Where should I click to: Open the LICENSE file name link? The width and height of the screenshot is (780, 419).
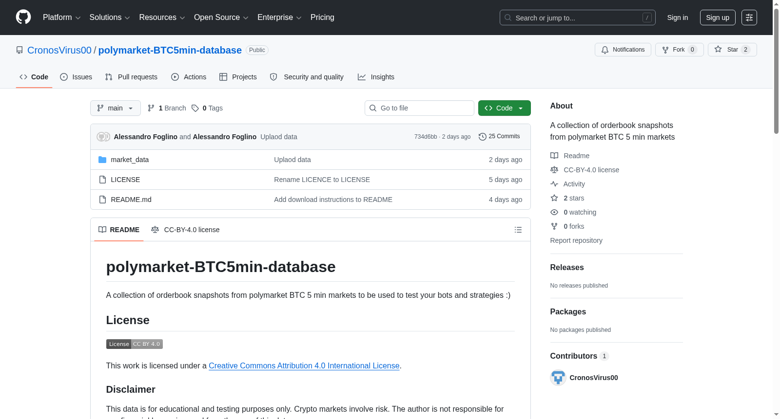tap(125, 180)
